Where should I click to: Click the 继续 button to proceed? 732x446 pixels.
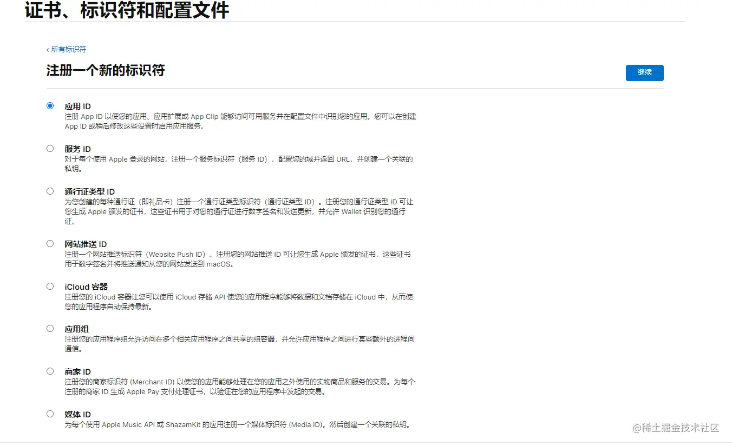(644, 72)
